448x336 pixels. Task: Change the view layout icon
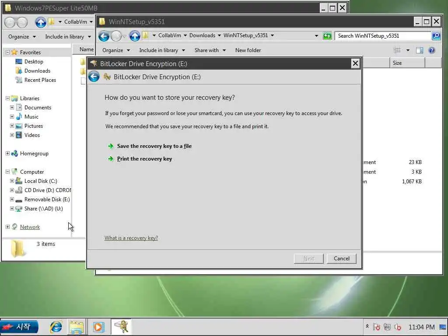397,50
